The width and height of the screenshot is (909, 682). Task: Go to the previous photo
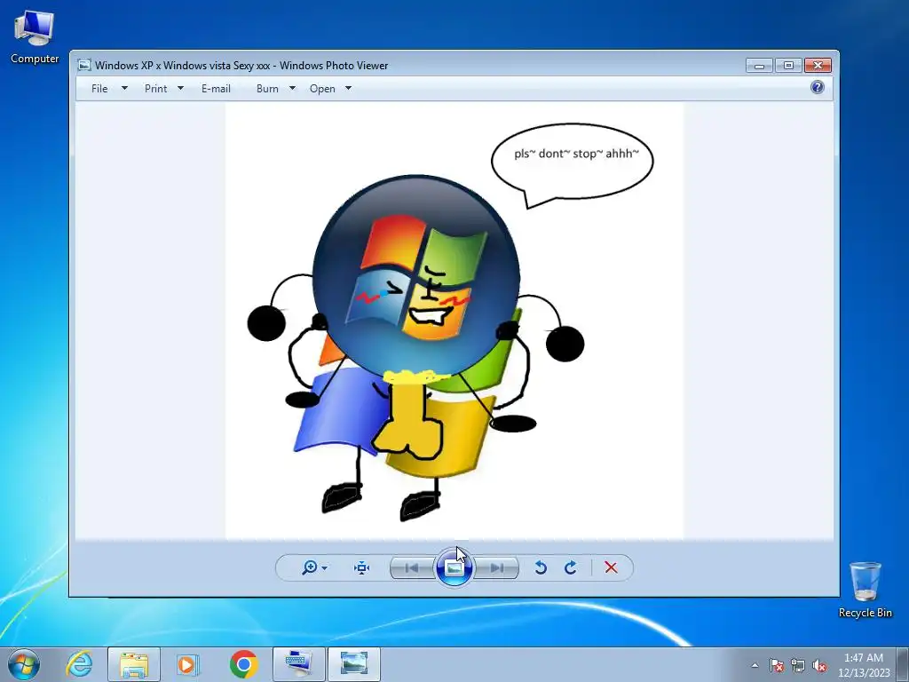coord(412,567)
